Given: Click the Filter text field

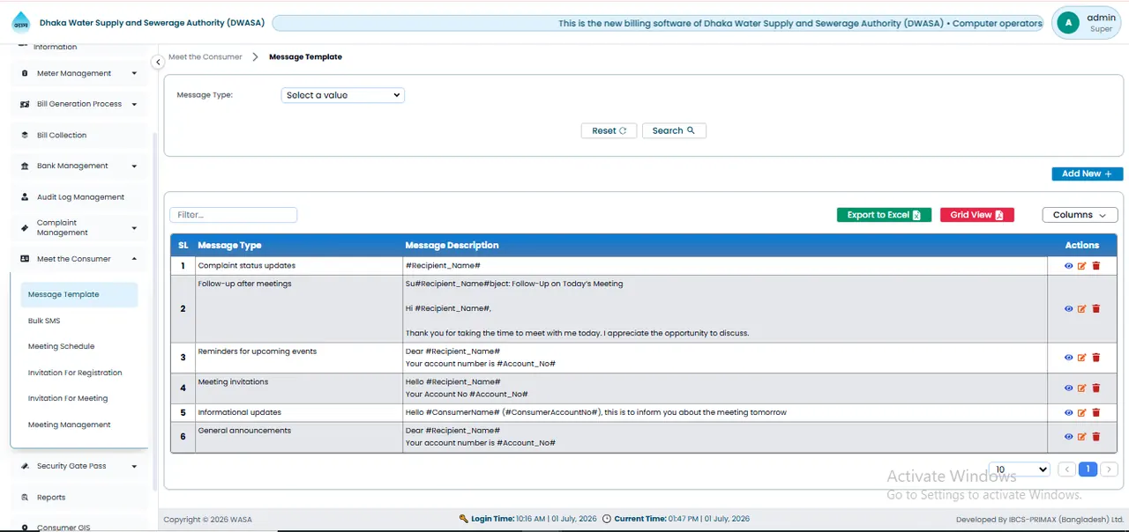Looking at the screenshot, I should pyautogui.click(x=233, y=215).
